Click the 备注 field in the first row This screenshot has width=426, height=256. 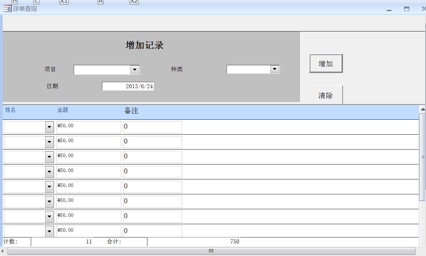coord(153,127)
